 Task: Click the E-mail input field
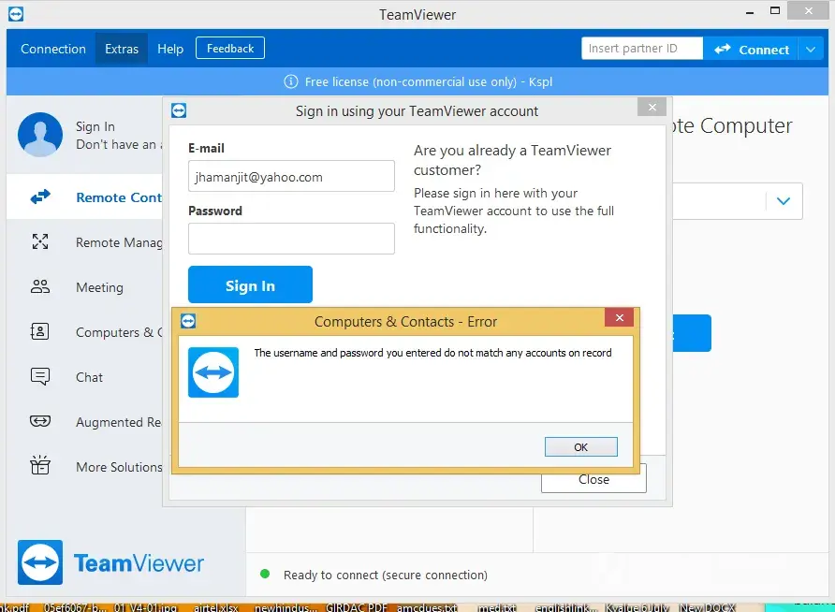click(x=291, y=176)
